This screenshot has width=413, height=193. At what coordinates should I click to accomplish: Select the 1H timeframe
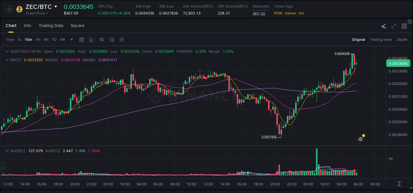(38, 40)
